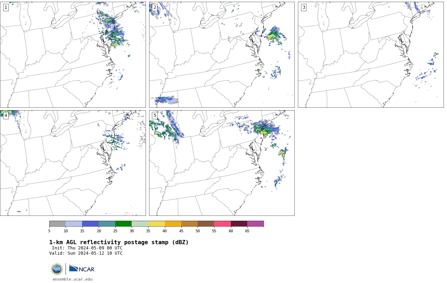Click the panel number 2 label box
This screenshot has width=447, height=283.
[x=155, y=7]
